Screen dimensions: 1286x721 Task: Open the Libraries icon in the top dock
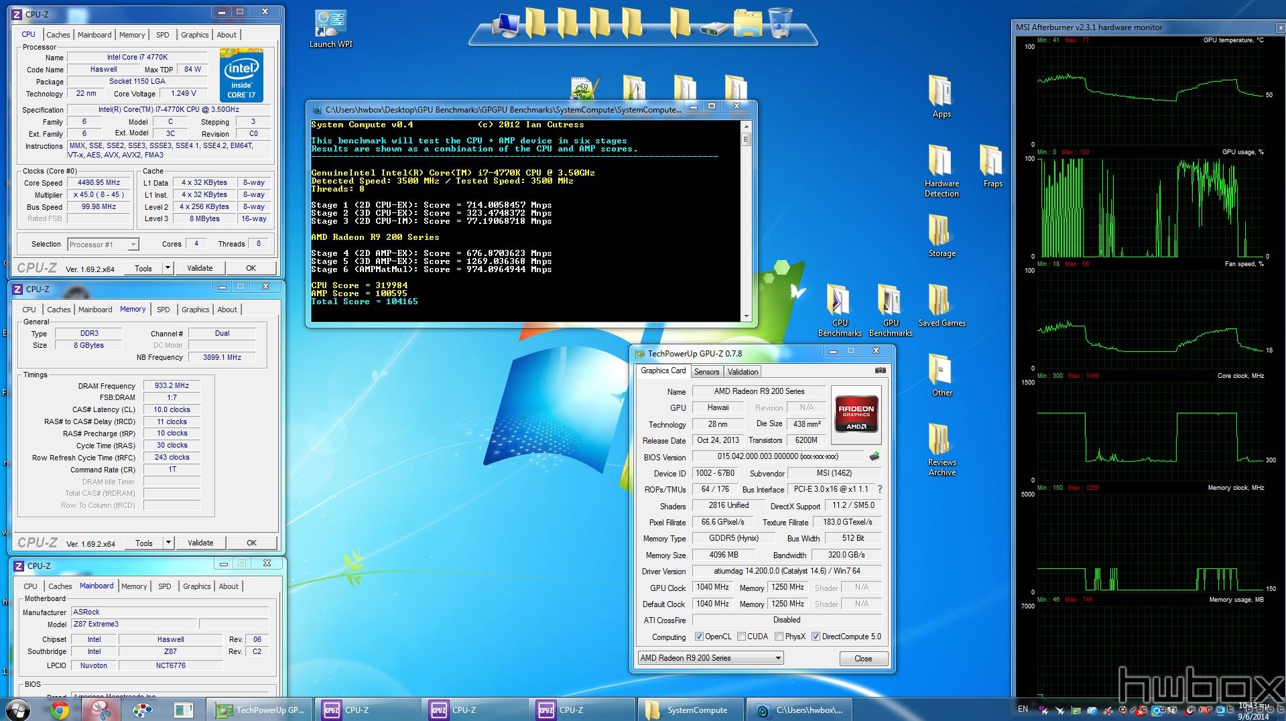coord(747,22)
